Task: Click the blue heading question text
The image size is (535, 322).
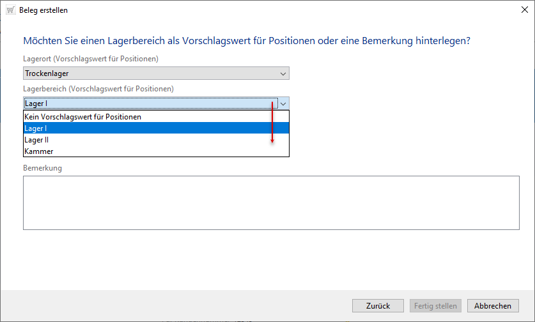Action: point(247,40)
